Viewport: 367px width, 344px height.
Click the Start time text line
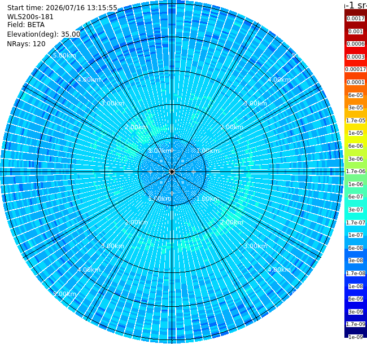coord(62,8)
